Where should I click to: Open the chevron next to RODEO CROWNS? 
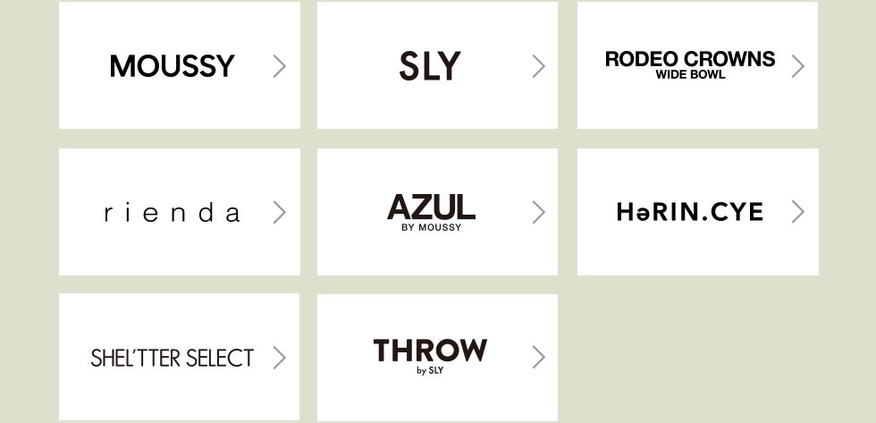click(797, 66)
